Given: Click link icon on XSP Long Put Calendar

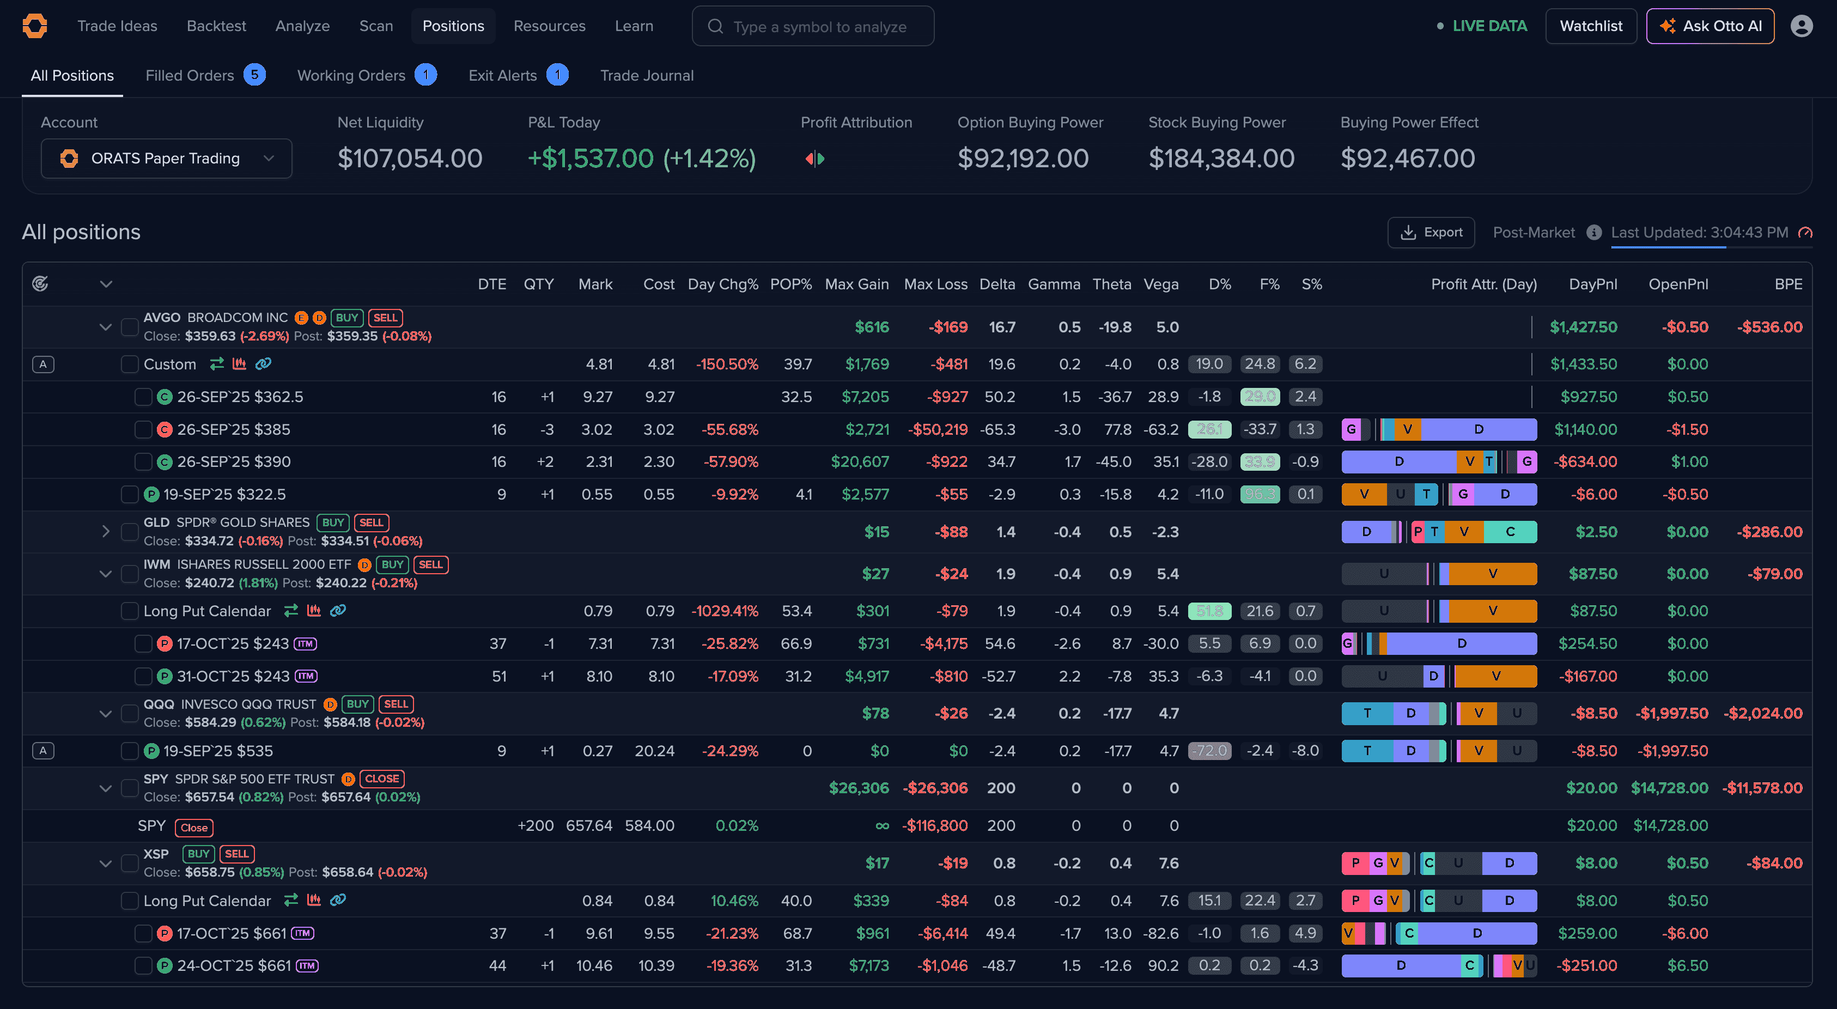Looking at the screenshot, I should click(x=338, y=900).
